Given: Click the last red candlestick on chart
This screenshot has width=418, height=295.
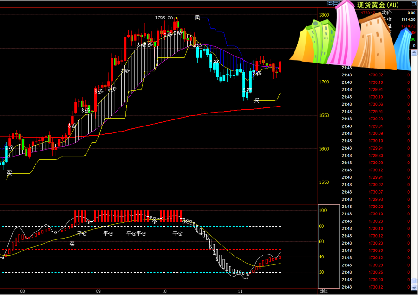Looking at the screenshot, I should (280, 66).
